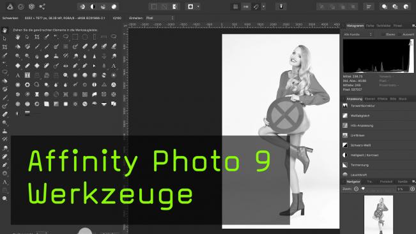Switch to the Photo persona
This screenshot has height=234, width=416.
click(x=10, y=6)
